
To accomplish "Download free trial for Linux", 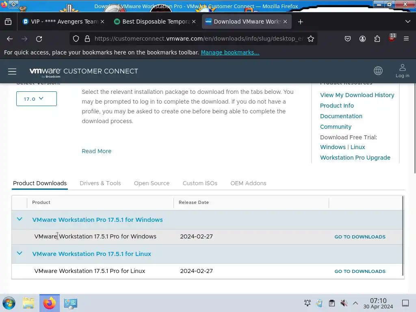I will (357, 147).
